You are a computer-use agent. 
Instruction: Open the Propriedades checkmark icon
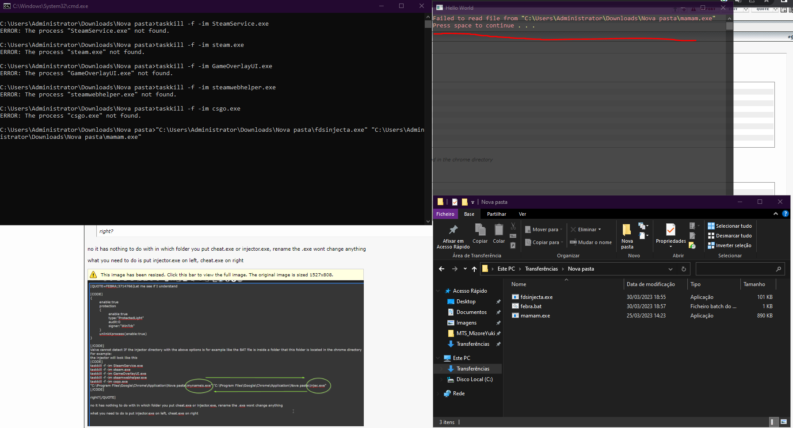[671, 229]
